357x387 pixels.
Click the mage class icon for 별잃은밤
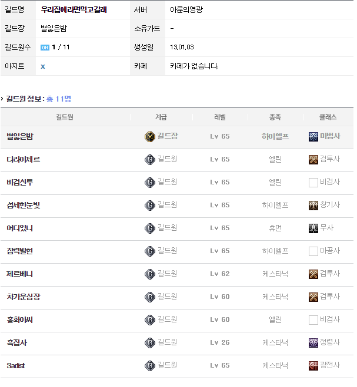(313, 136)
